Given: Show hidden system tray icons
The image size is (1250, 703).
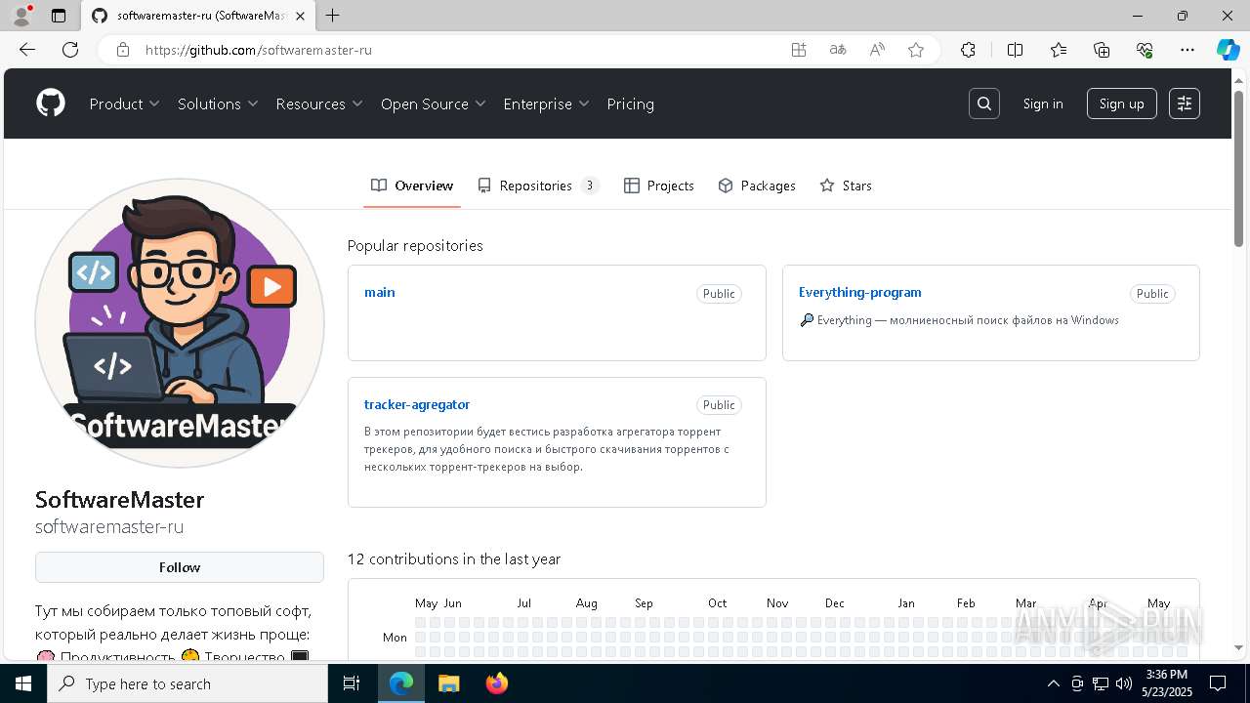Looking at the screenshot, I should pyautogui.click(x=1053, y=683).
